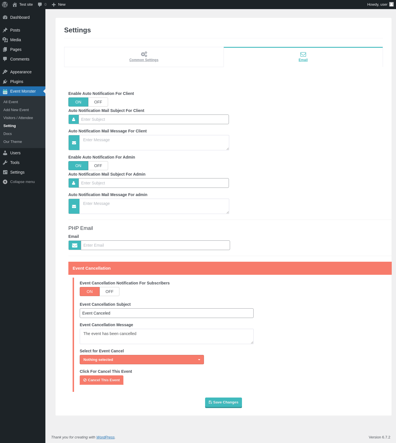Open Visitors / Attendee submenu item
Screen dimensions: 396x443
(x=18, y=118)
